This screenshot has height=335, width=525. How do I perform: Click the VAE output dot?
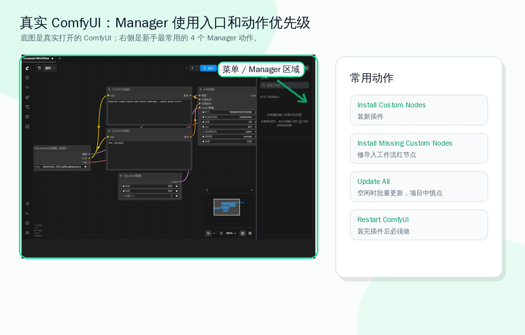coord(89,162)
